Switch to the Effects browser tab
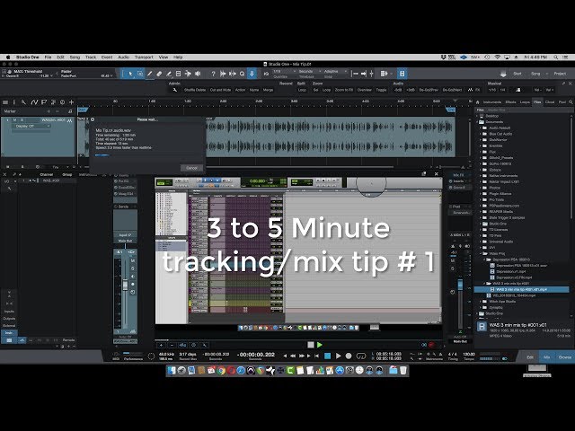 coord(510,101)
